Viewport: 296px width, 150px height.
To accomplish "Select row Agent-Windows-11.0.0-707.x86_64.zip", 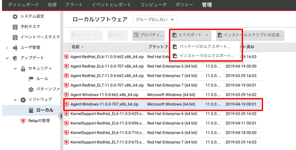I will click(x=162, y=104).
